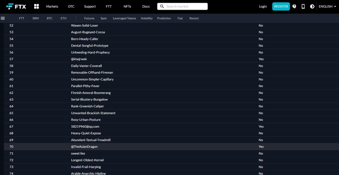
Task: Open the apps grid icon
Action: pos(36,6)
